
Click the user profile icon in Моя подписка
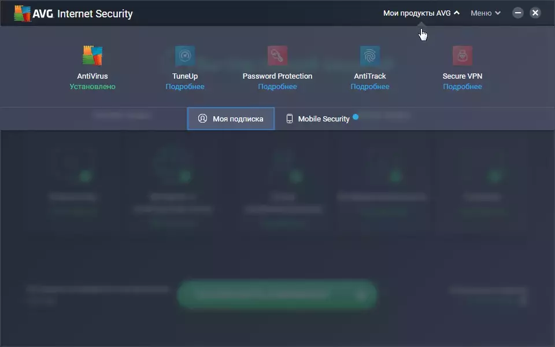tap(202, 118)
